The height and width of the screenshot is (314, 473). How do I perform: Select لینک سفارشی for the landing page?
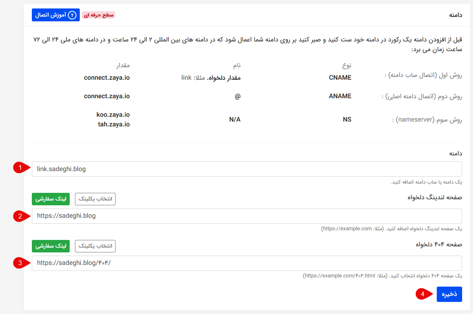tap(51, 199)
